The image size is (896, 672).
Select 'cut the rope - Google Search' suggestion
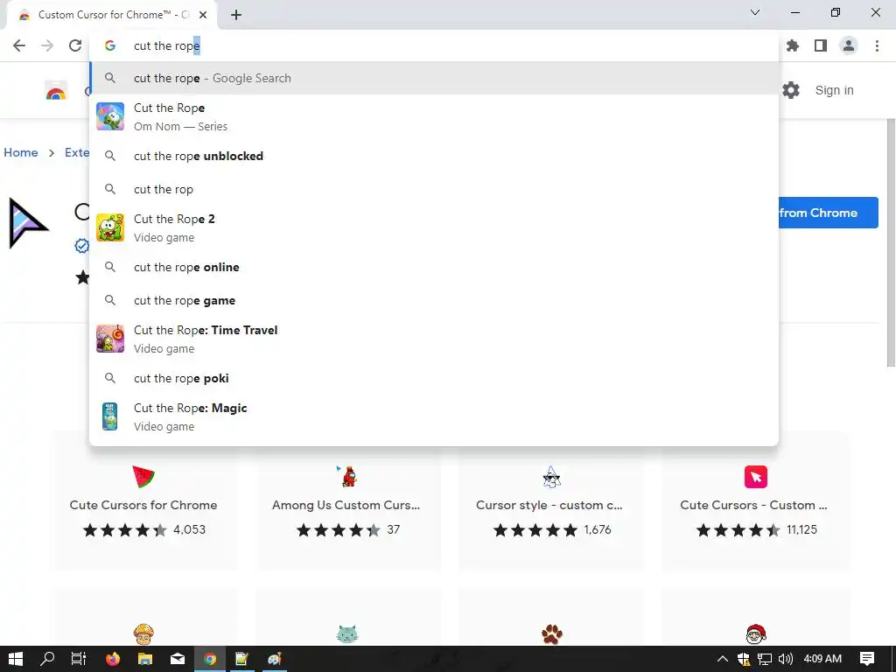(434, 78)
